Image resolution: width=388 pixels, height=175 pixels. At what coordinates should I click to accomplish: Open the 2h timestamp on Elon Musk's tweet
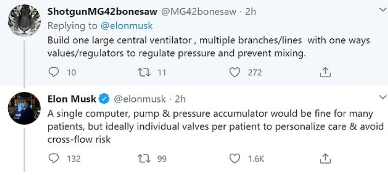coord(180,99)
